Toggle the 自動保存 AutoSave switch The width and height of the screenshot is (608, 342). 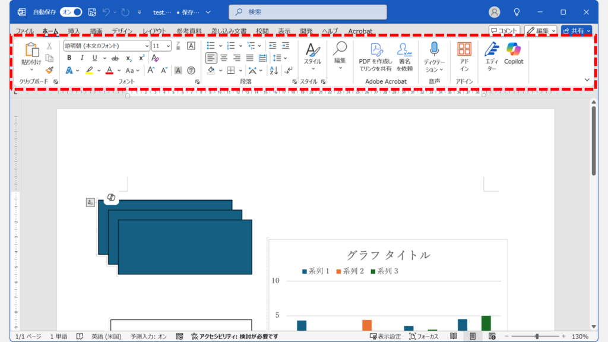[71, 12]
